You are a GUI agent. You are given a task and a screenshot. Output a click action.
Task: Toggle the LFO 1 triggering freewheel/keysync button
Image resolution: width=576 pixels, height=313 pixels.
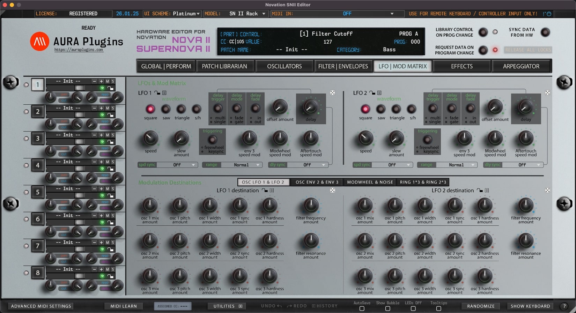click(x=212, y=140)
